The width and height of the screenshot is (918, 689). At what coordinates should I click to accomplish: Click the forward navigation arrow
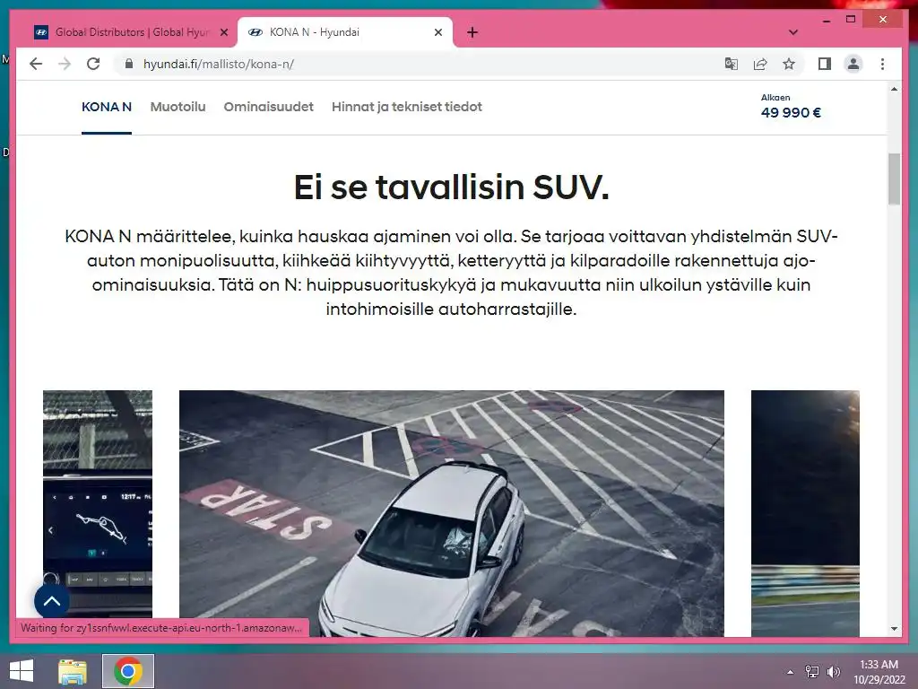(x=65, y=64)
